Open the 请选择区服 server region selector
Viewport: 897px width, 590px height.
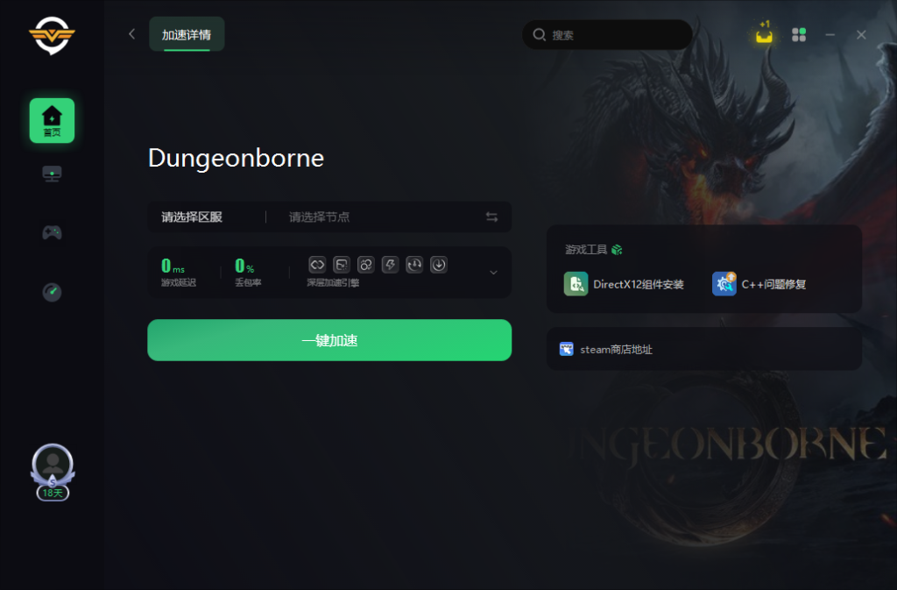click(192, 217)
